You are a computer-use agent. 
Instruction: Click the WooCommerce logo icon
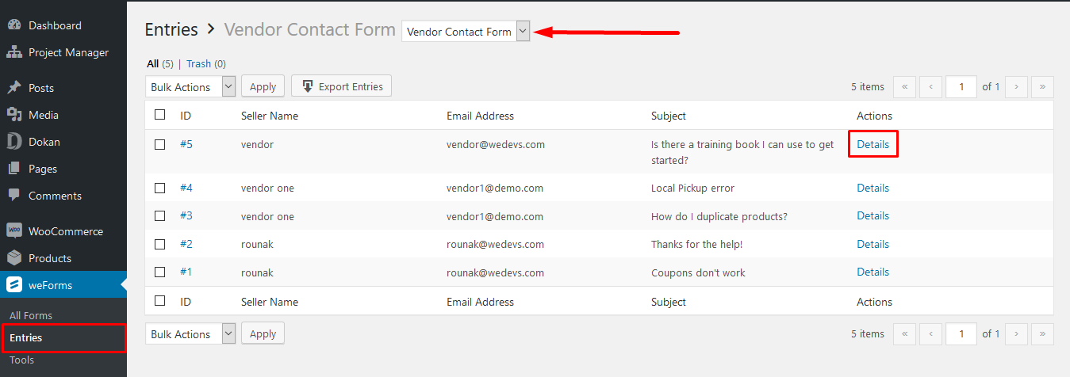point(14,231)
